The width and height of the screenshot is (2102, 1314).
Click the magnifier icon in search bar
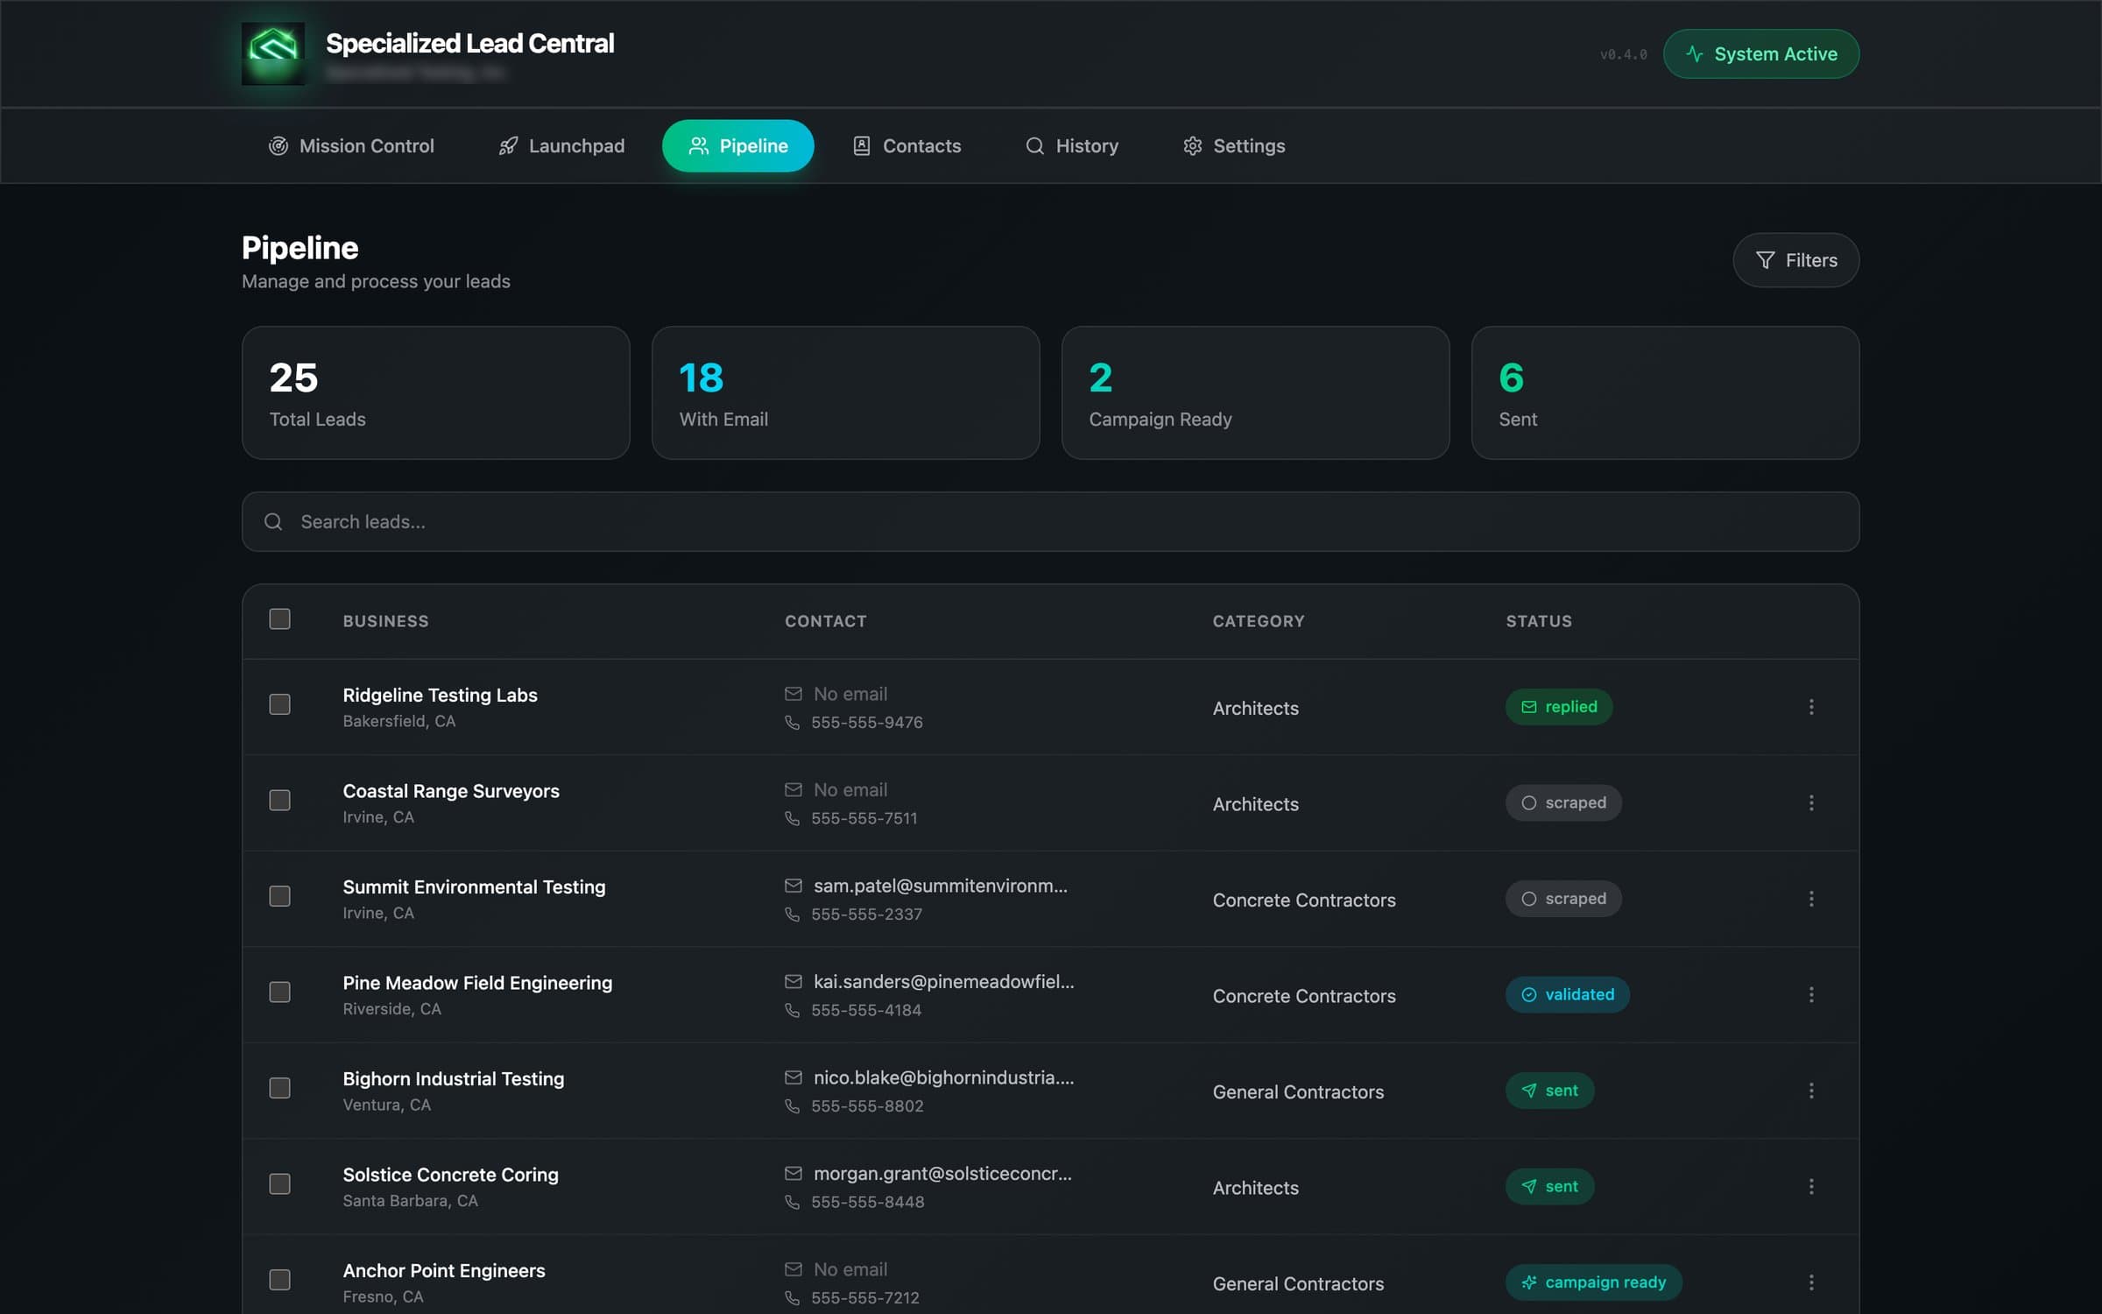pos(273,522)
